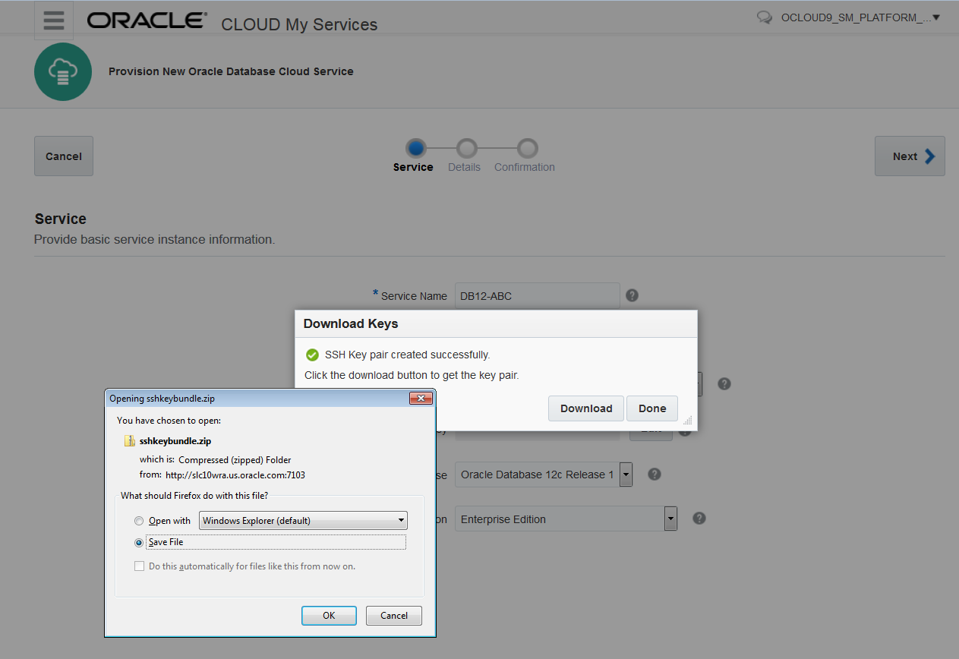
Task: Open the feedback chat icon
Action: tap(762, 16)
